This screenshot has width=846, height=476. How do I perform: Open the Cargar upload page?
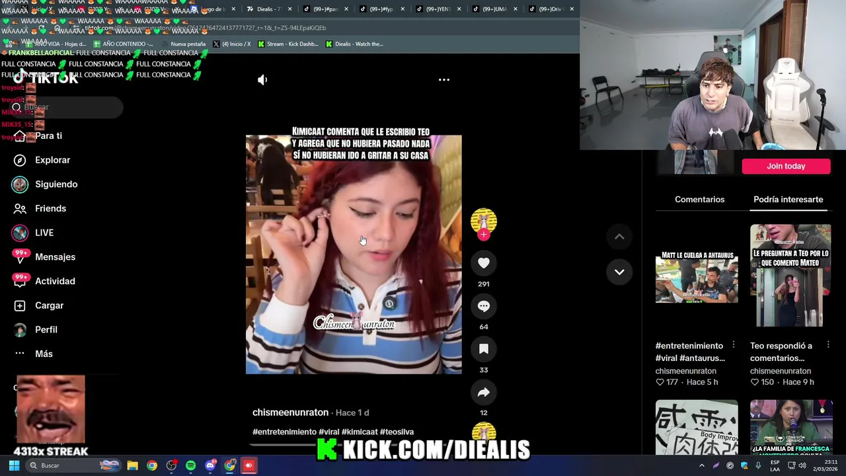38,305
